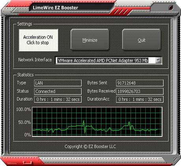Stop acceleration with the Acceleration ON button

coord(38,40)
